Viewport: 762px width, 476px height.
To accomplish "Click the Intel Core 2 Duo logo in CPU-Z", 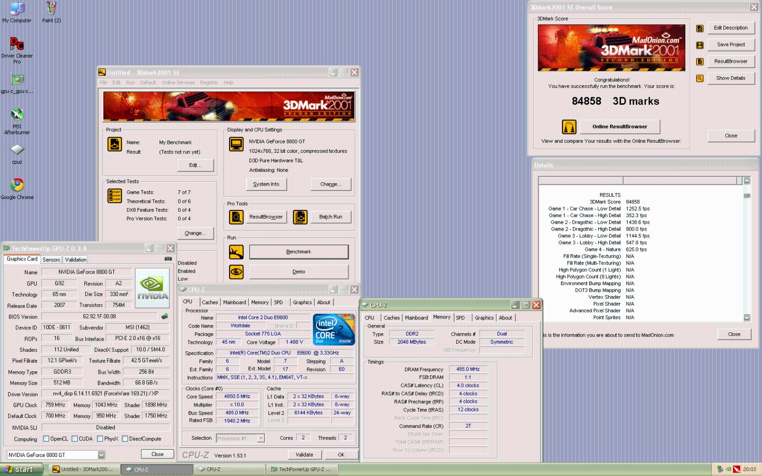I will tap(334, 329).
